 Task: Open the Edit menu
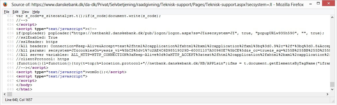click(16, 12)
